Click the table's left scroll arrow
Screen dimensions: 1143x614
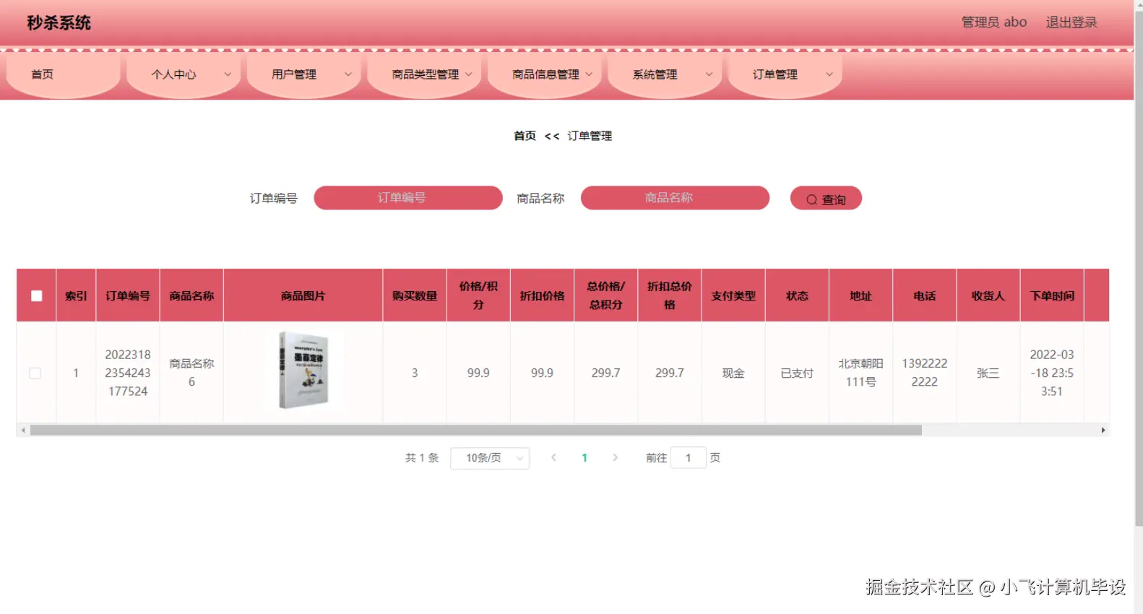tap(23, 431)
